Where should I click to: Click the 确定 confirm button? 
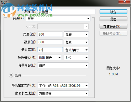coord(113,12)
